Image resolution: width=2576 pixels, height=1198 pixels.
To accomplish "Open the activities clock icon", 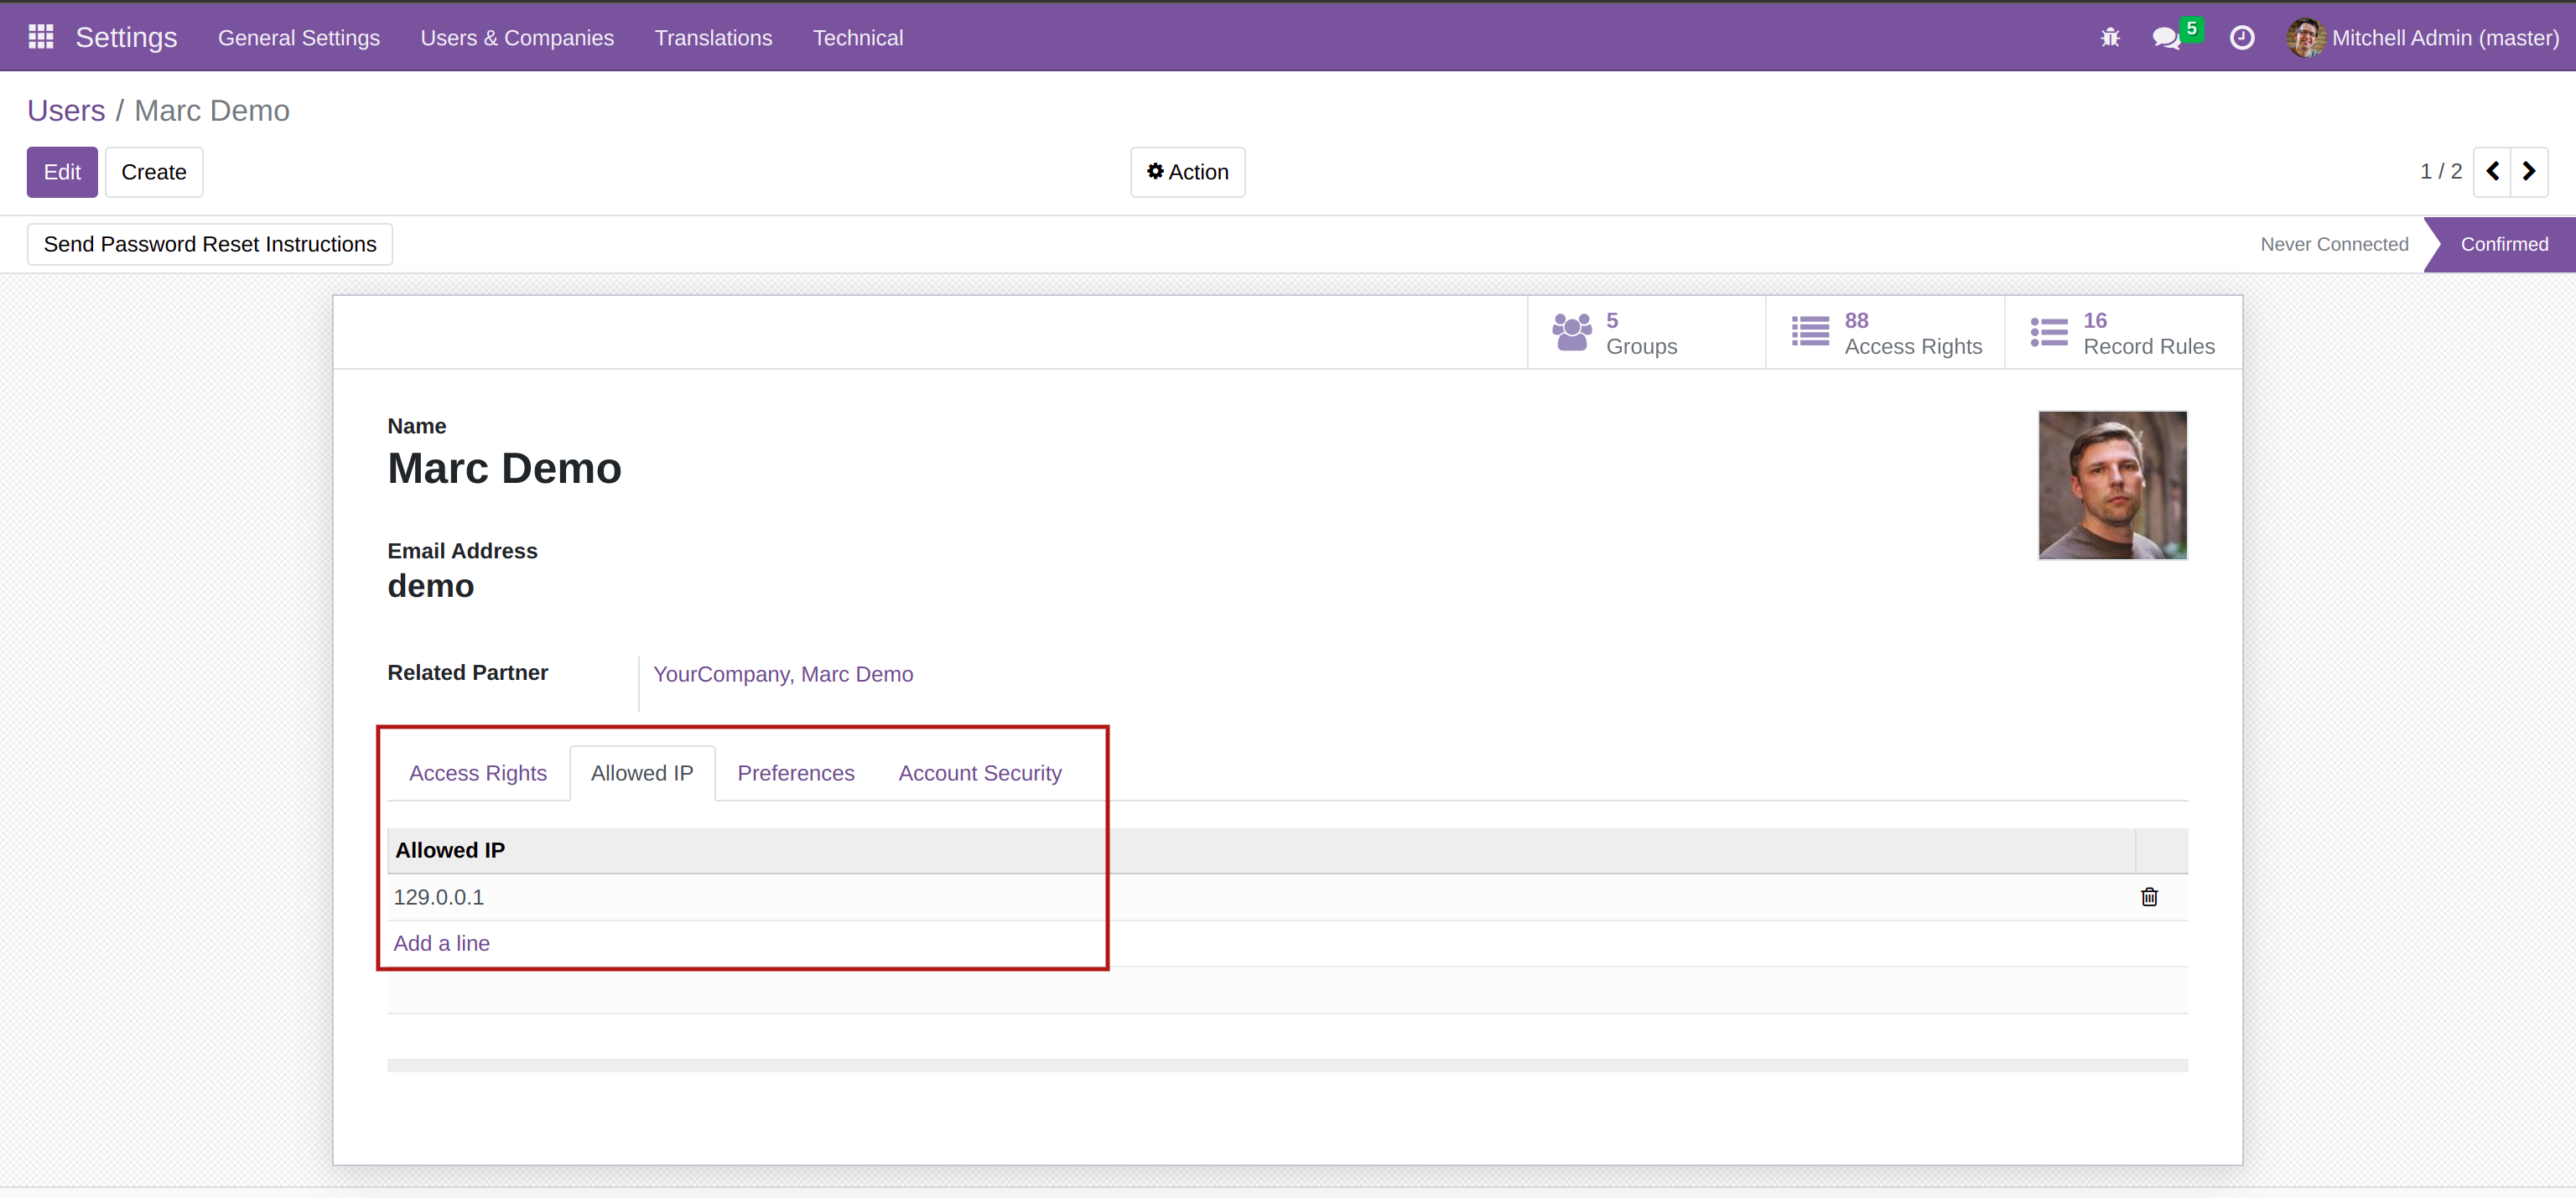I will [x=2241, y=38].
